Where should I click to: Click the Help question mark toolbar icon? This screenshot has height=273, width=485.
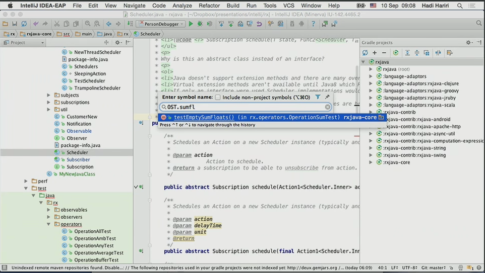click(313, 24)
